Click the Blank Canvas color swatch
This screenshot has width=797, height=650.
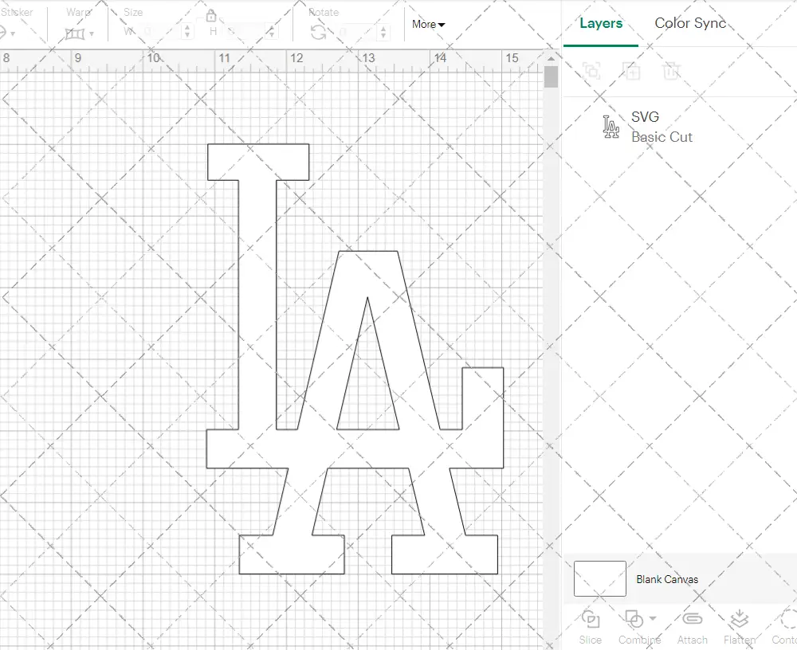pyautogui.click(x=599, y=578)
